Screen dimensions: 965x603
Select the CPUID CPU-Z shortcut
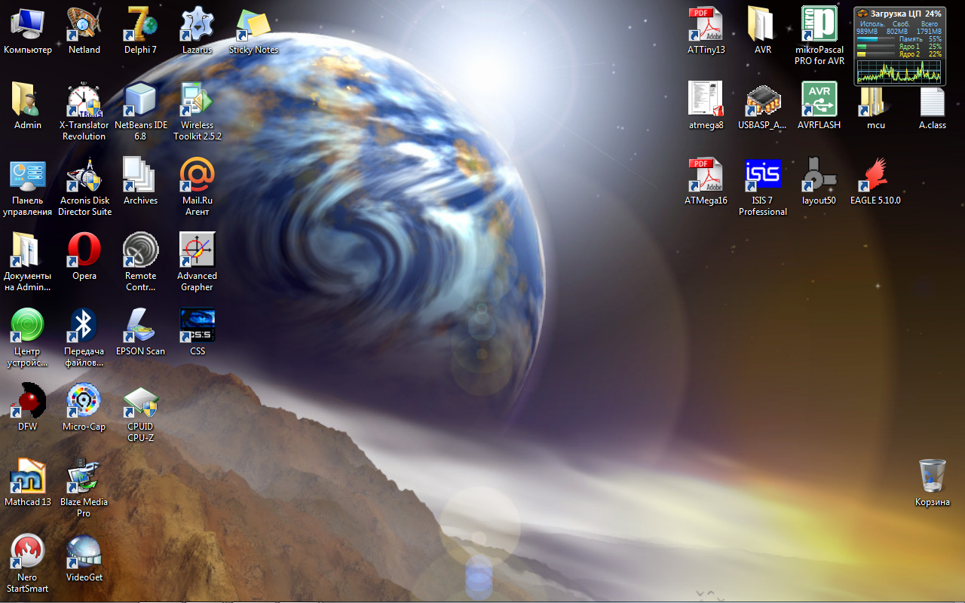click(140, 402)
